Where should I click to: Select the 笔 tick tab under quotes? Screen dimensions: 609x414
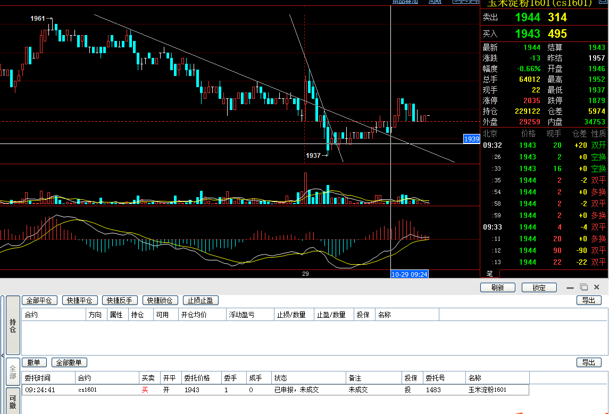coord(489,274)
